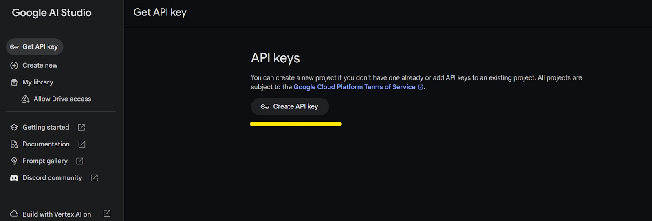Click external-link icon next to Documentation
The width and height of the screenshot is (652, 221).
pos(82,144)
